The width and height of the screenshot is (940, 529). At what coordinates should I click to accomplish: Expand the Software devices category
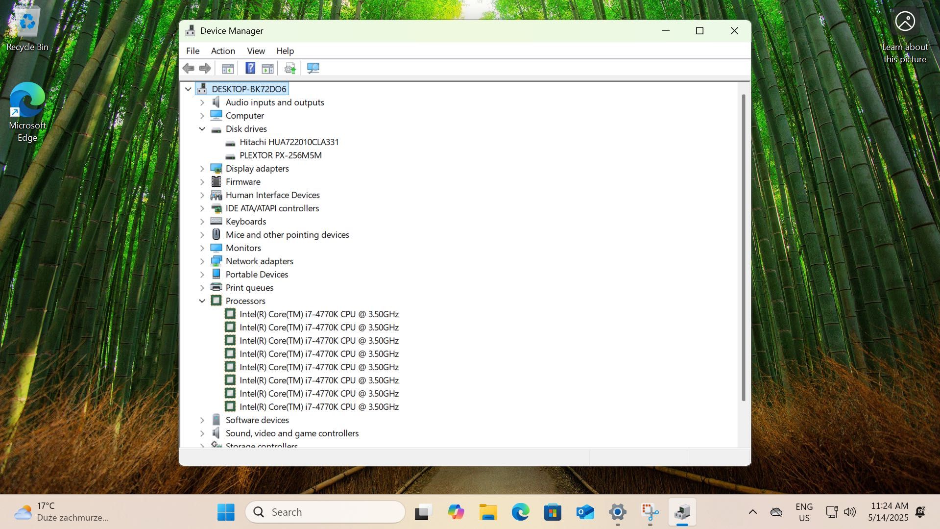pos(202,420)
